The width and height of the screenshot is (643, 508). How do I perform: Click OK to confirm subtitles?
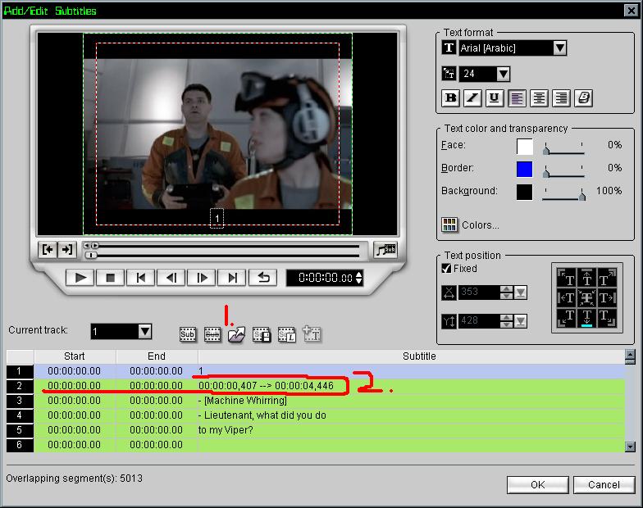(538, 485)
